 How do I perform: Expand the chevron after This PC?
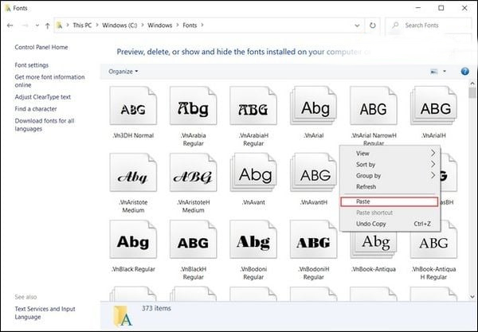point(97,25)
